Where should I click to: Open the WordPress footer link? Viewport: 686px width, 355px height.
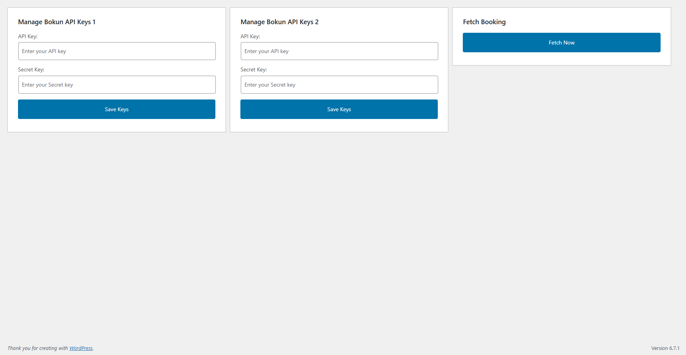point(81,348)
